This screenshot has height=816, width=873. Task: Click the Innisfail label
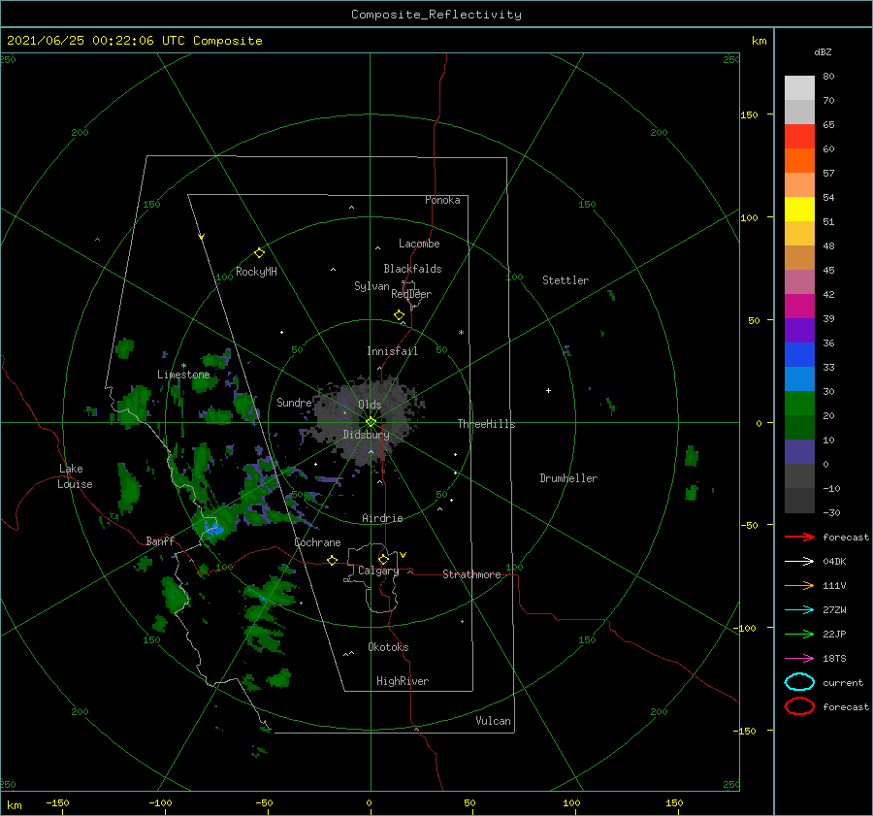pos(392,351)
